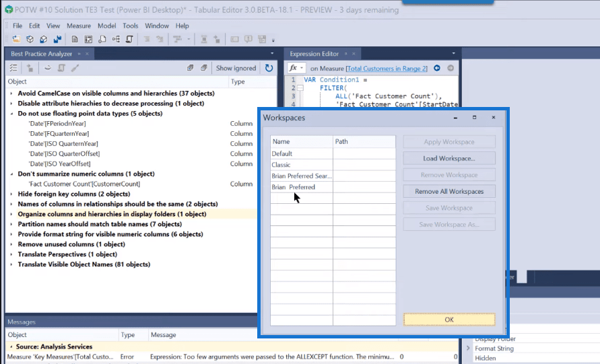Image resolution: width=600 pixels, height=364 pixels.
Task: Select the 'Date'[FPeriodnYear] column row
Action: coord(131,124)
